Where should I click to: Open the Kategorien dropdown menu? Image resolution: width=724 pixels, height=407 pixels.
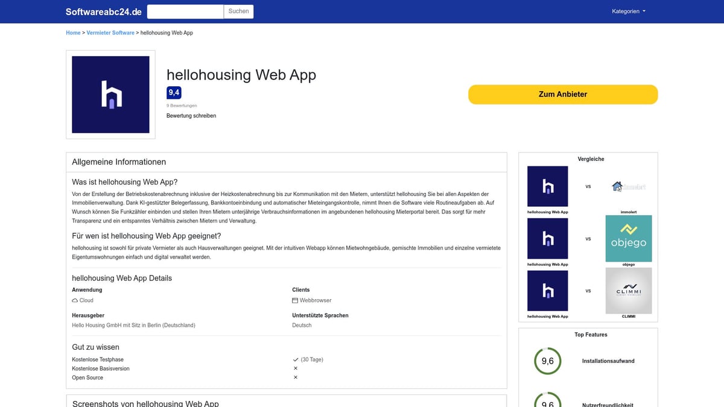tap(628, 11)
